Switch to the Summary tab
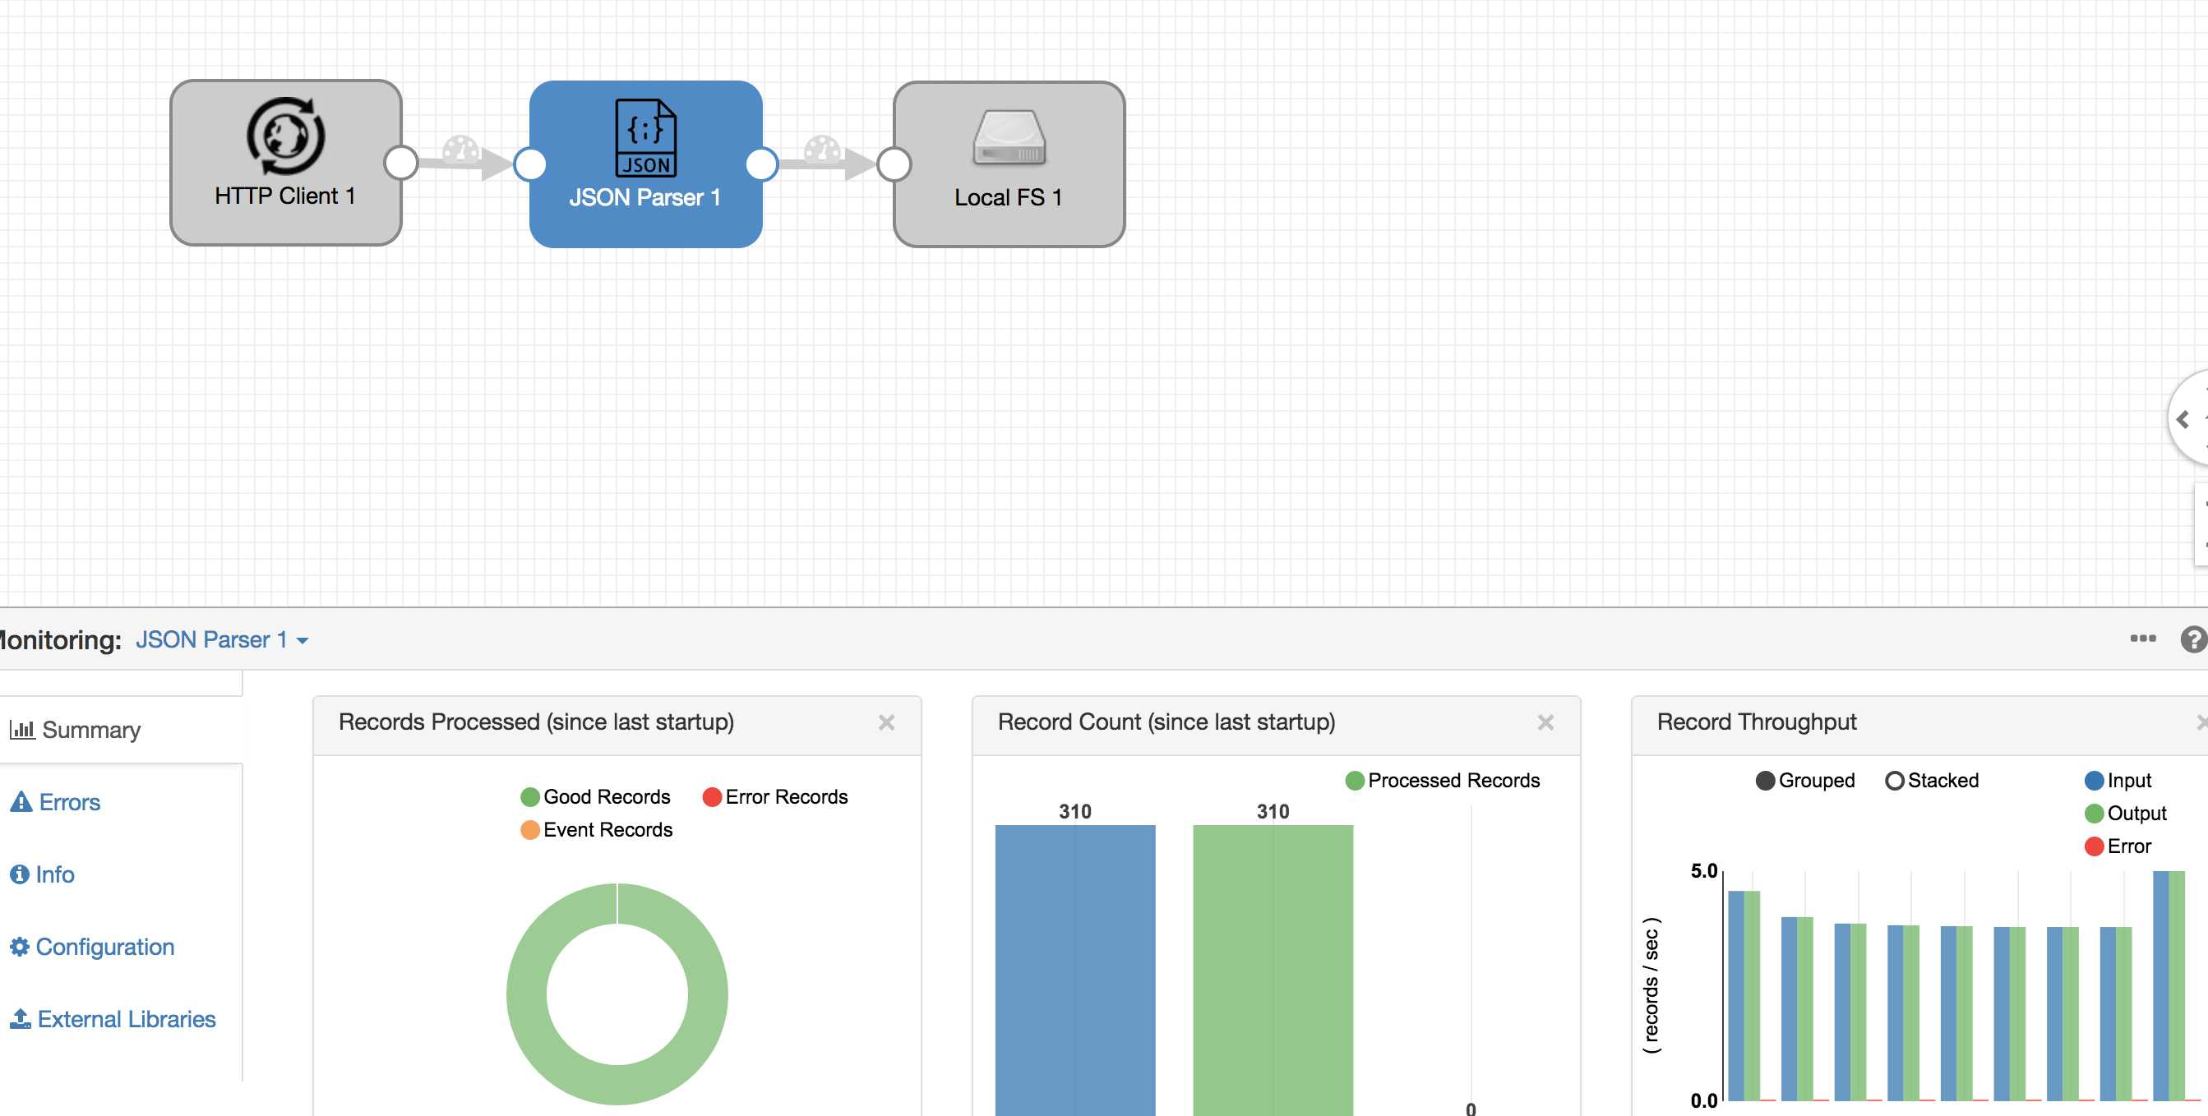Image resolution: width=2208 pixels, height=1116 pixels. (x=120, y=730)
